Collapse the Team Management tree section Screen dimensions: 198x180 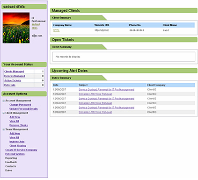click(x=3, y=130)
